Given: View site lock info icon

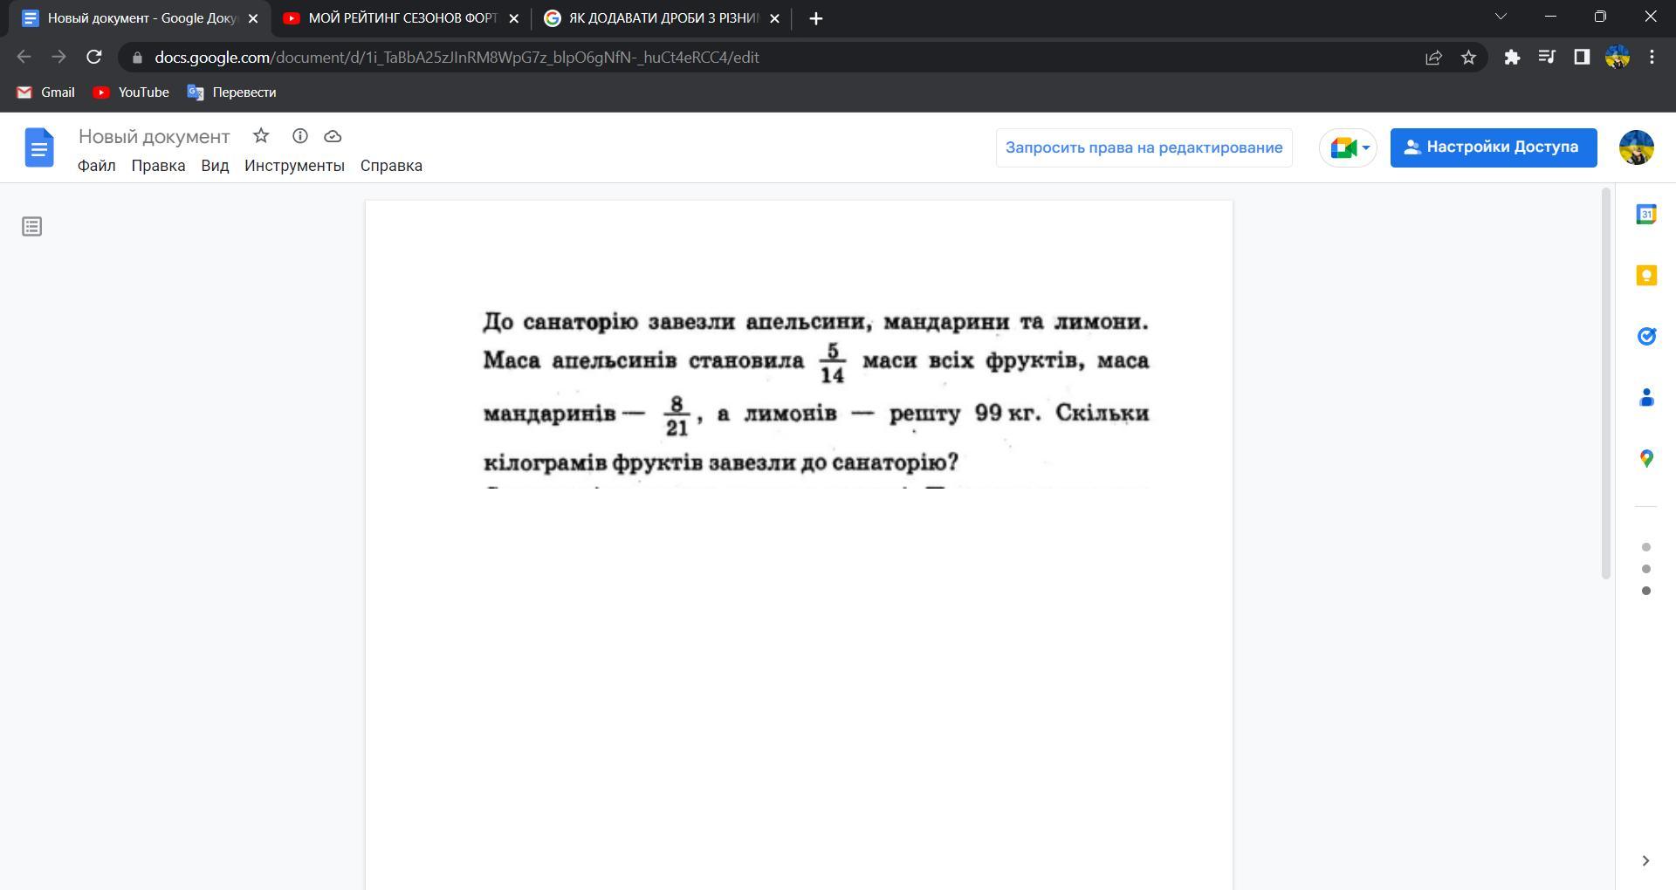Looking at the screenshot, I should click(137, 58).
